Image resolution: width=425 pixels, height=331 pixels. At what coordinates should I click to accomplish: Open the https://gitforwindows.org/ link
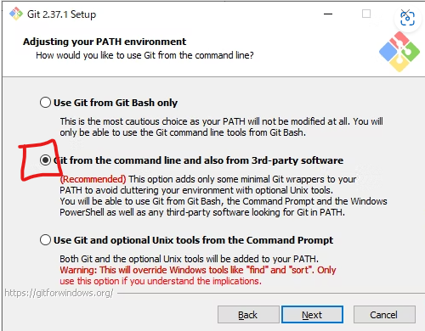59,293
